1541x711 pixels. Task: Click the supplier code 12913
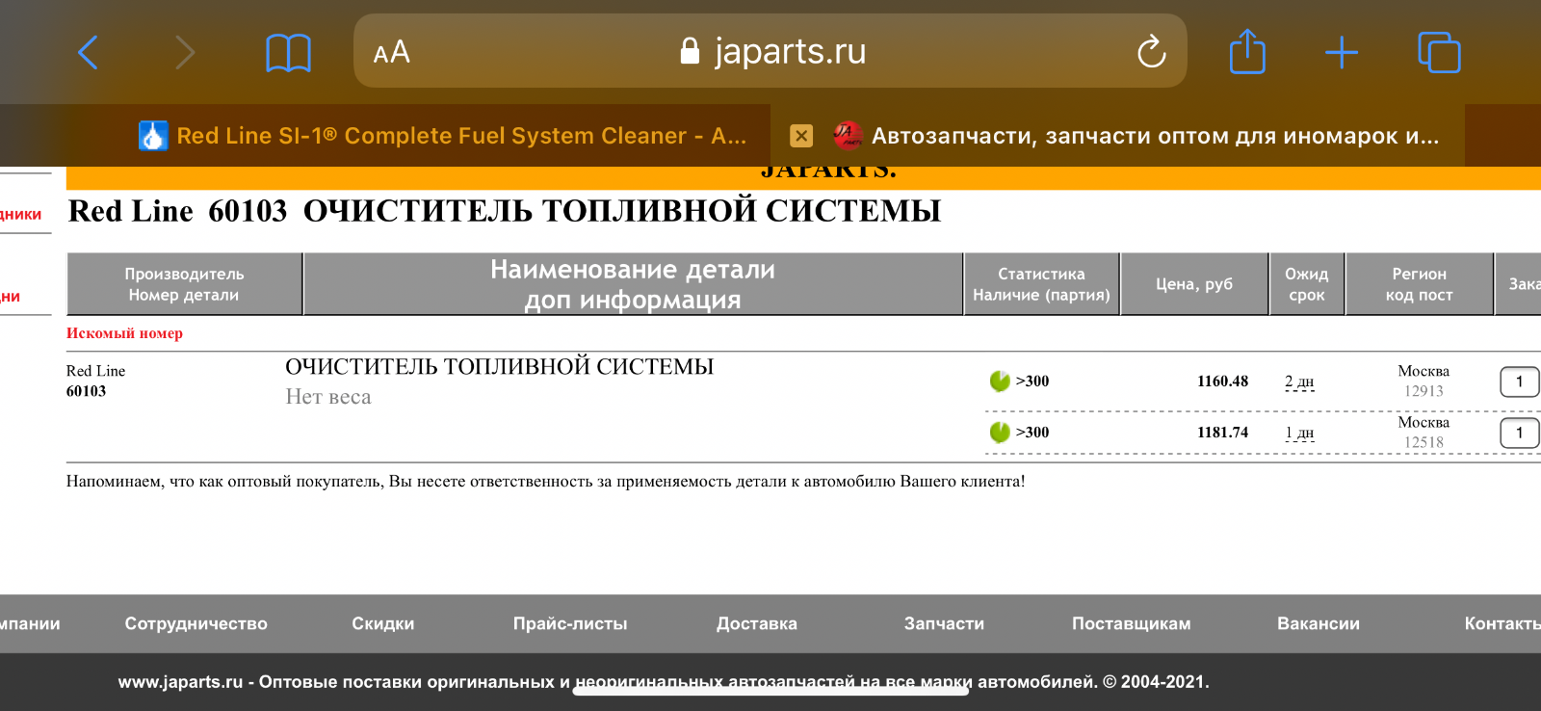pos(1423,391)
